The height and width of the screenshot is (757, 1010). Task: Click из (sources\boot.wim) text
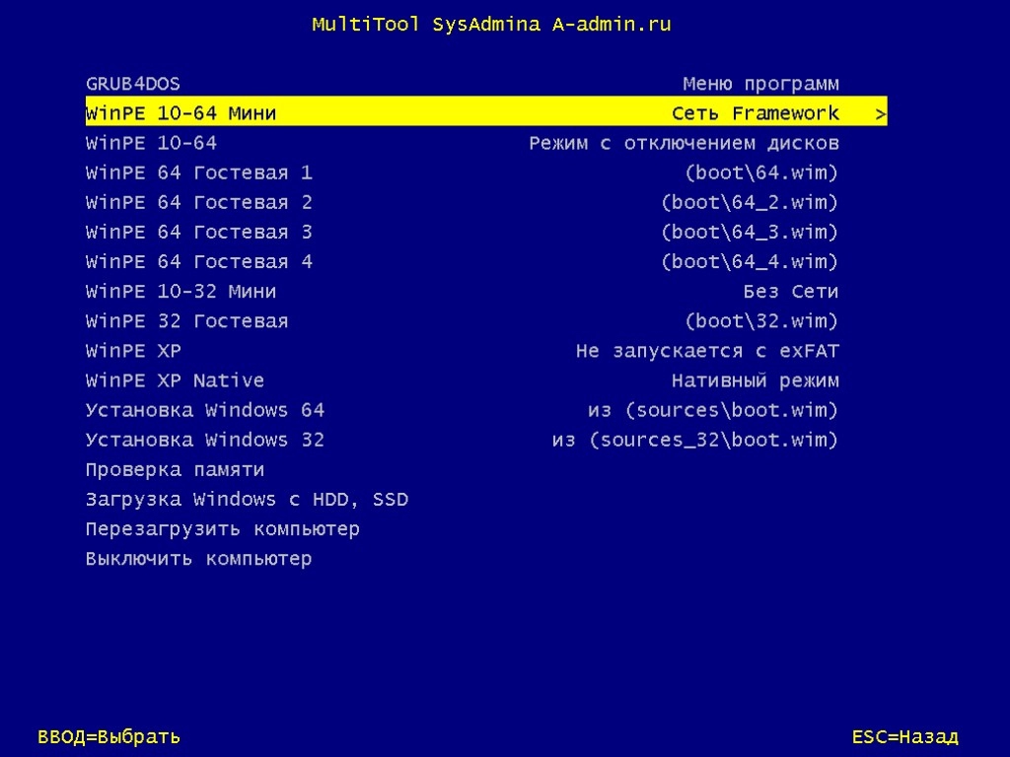pyautogui.click(x=713, y=410)
